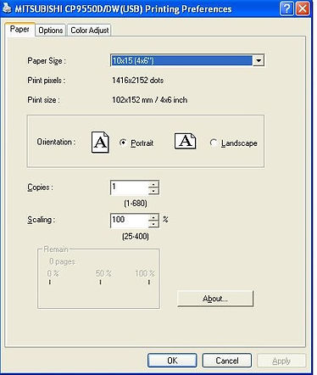Click the 50 % mark on Remain gauge
This screenshot has width=317, height=375.
[x=103, y=273]
